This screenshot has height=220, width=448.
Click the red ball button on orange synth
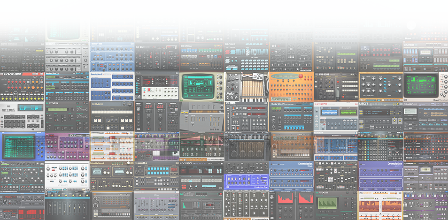[x=301, y=76]
